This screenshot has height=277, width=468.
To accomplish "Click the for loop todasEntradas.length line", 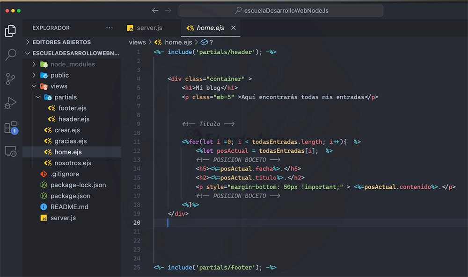I will tap(271, 142).
